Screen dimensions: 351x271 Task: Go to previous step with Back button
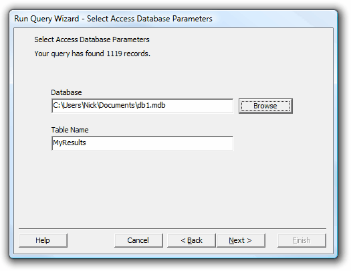tap(191, 240)
